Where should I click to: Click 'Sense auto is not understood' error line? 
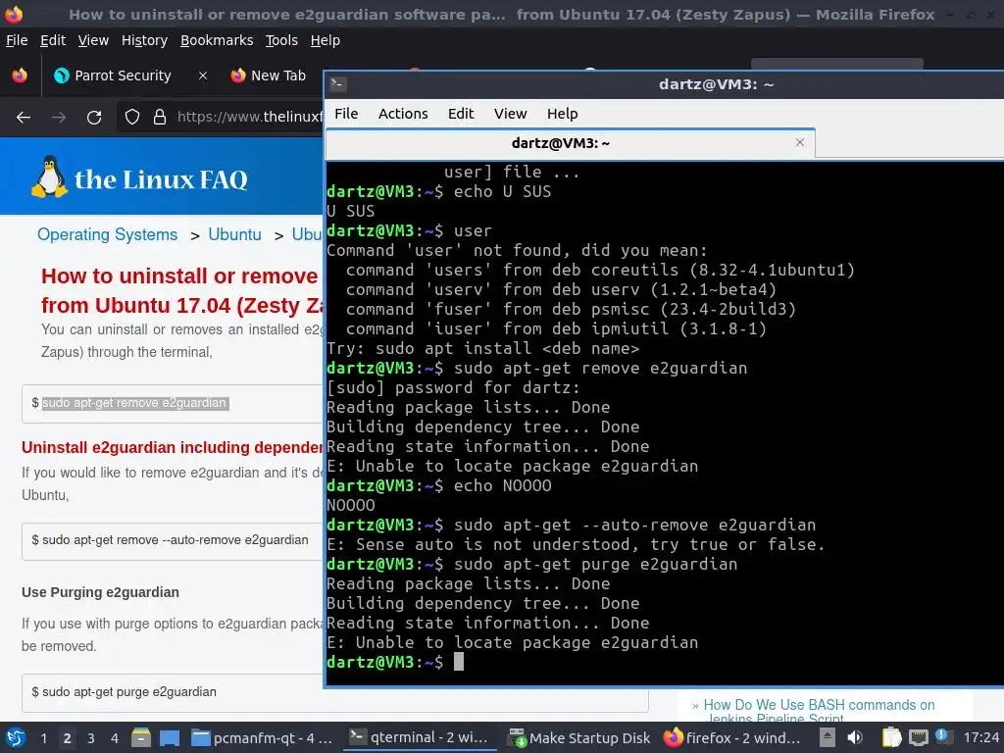click(x=576, y=544)
